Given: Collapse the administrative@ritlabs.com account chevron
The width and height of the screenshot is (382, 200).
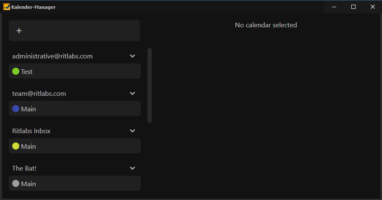Looking at the screenshot, I should tap(132, 56).
